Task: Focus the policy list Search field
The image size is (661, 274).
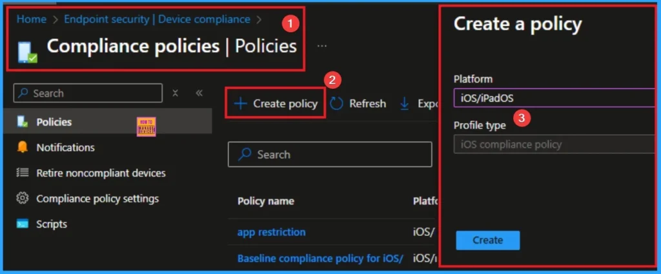Action: 330,155
